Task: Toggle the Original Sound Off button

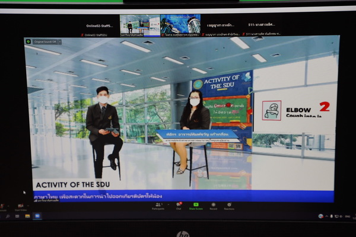Action: point(44,41)
